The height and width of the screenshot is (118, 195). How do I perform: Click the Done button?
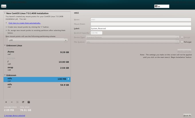[4, 6]
